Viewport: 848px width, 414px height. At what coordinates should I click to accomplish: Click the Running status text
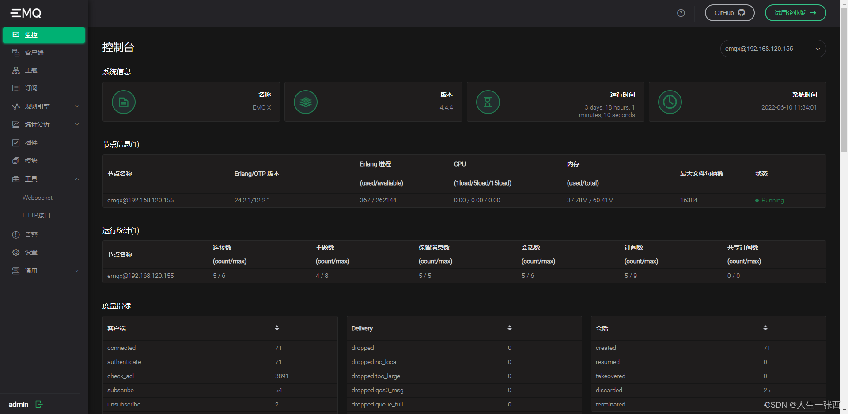coord(772,201)
